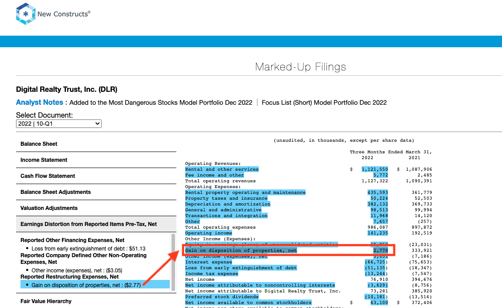Click the 98,513 general and administrative value
Image resolution: width=502 pixels, height=308 pixels.
379,209
